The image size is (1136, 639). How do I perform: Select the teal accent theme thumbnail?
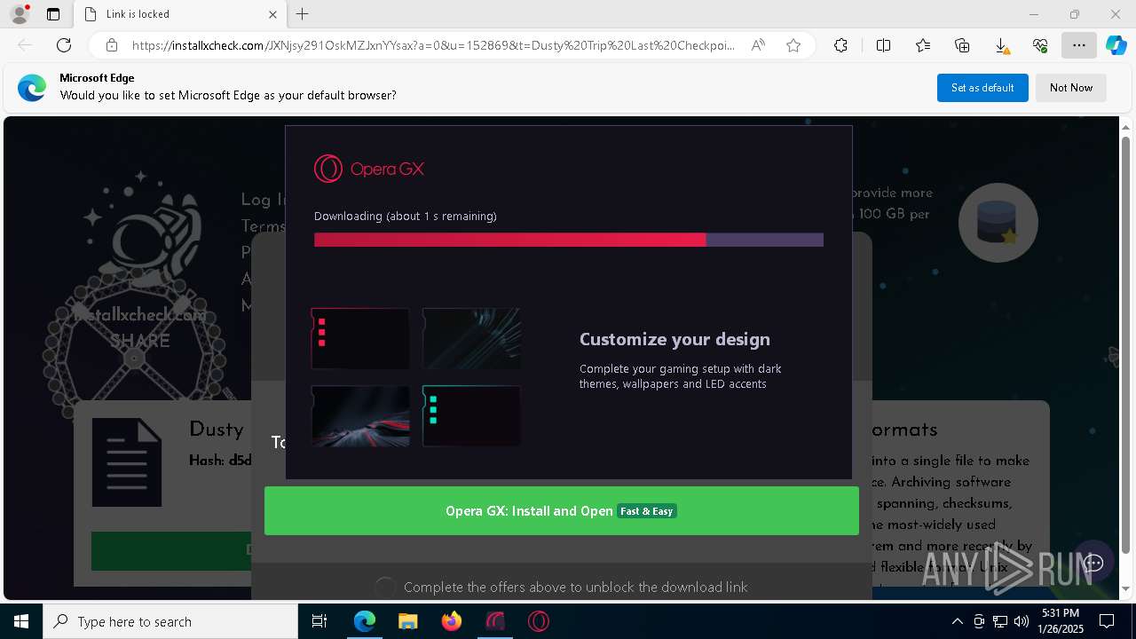pos(471,415)
